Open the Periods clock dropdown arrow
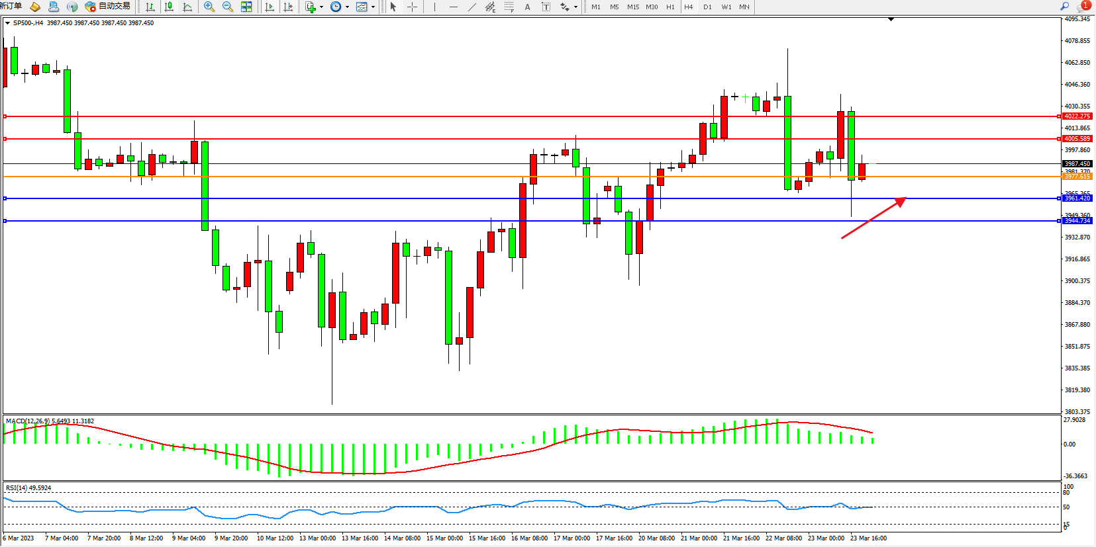Screen dimensions: 1096x547 (347, 7)
